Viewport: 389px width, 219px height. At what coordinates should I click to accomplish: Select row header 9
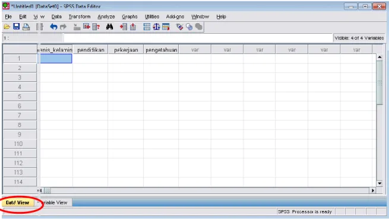click(20, 134)
